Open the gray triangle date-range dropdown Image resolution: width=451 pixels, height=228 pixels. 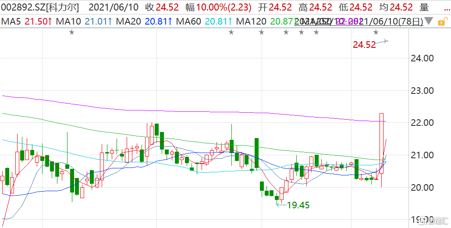(x=428, y=21)
